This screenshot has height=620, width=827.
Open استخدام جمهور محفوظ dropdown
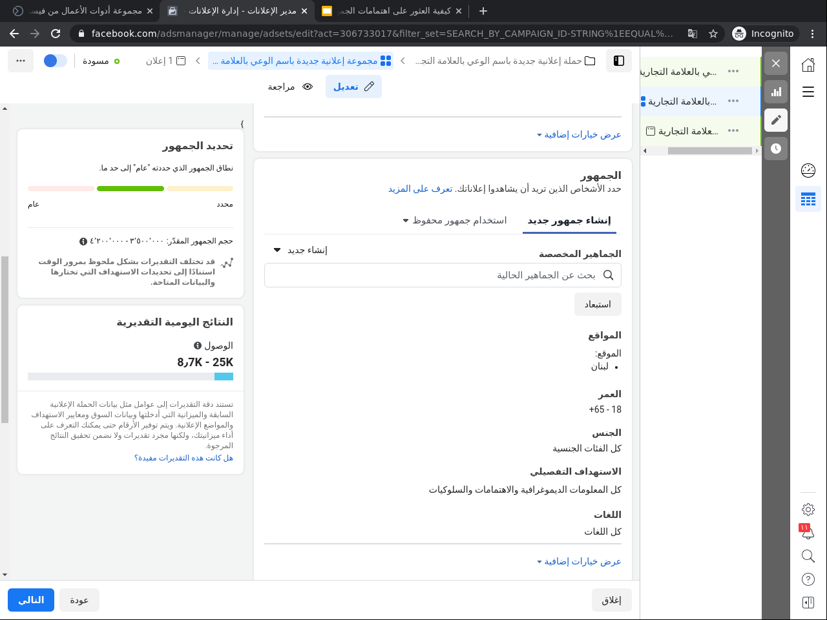coord(455,220)
